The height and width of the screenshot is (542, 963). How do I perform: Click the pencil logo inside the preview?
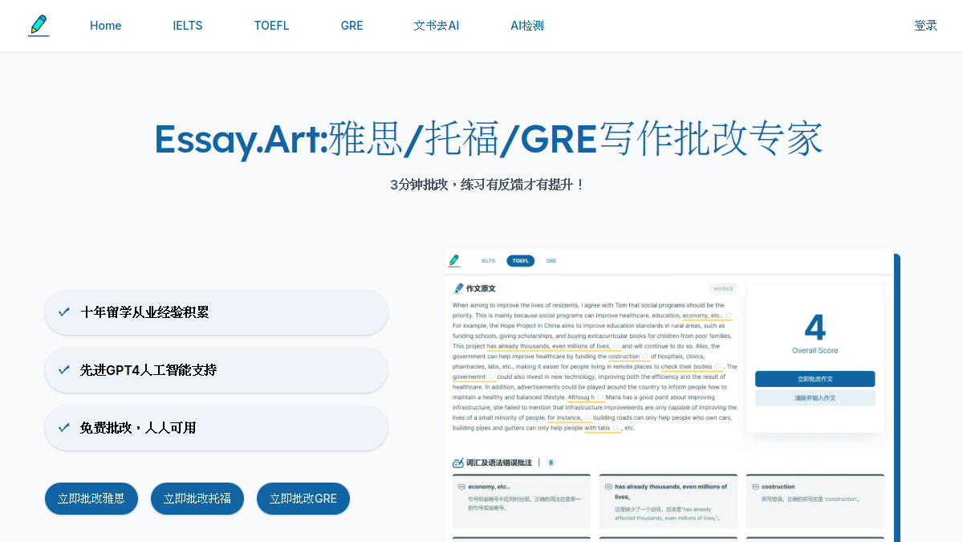pyautogui.click(x=454, y=261)
